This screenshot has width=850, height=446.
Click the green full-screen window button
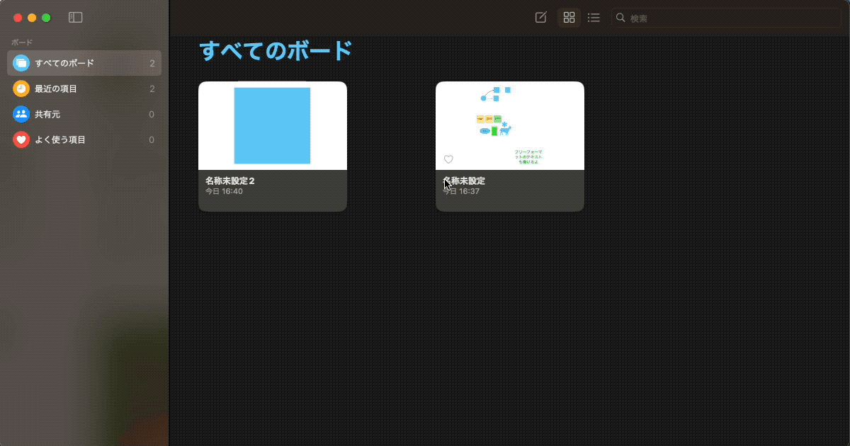click(46, 18)
